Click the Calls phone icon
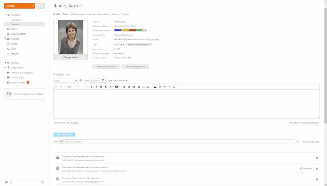Image resolution: width=327 pixels, height=186 pixels. 8,49
